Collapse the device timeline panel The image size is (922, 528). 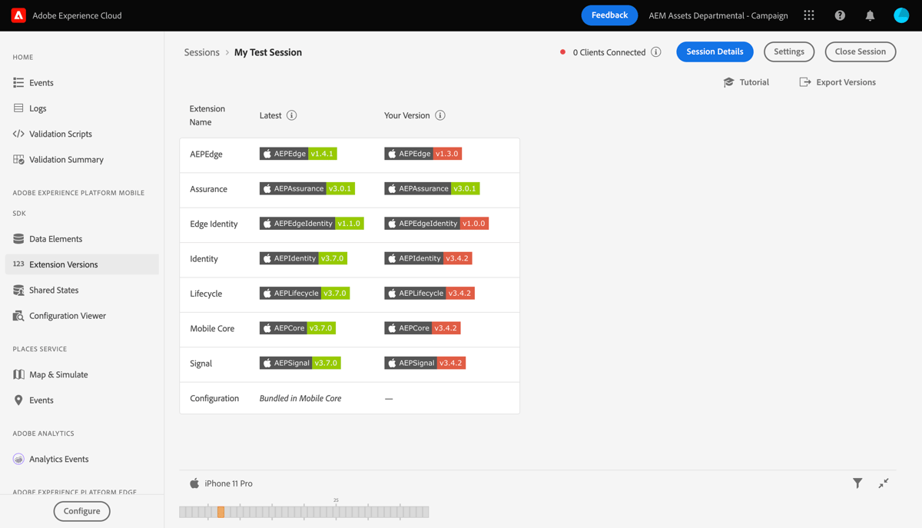click(x=883, y=483)
